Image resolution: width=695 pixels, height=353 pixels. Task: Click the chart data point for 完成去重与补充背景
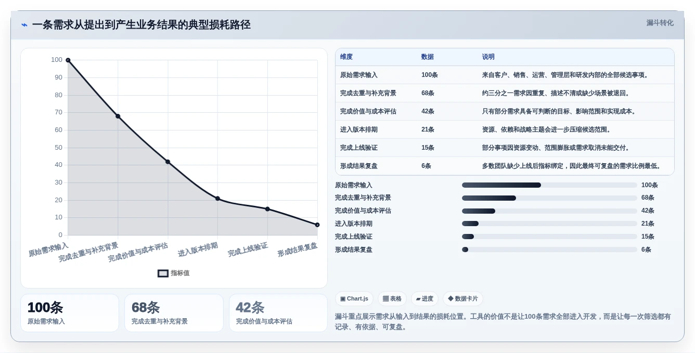tap(118, 116)
